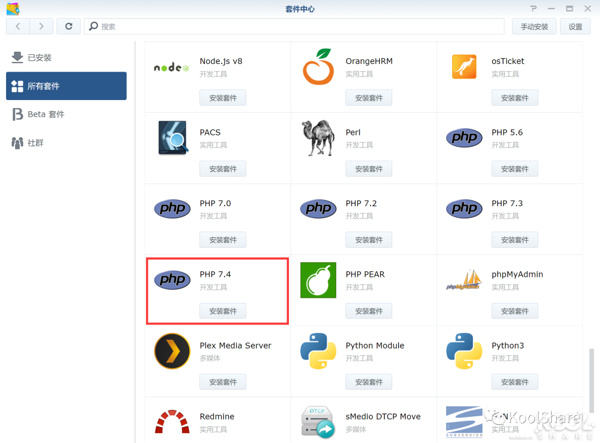600x443 pixels.
Task: Open the Plex Media Server title
Action: coord(236,345)
